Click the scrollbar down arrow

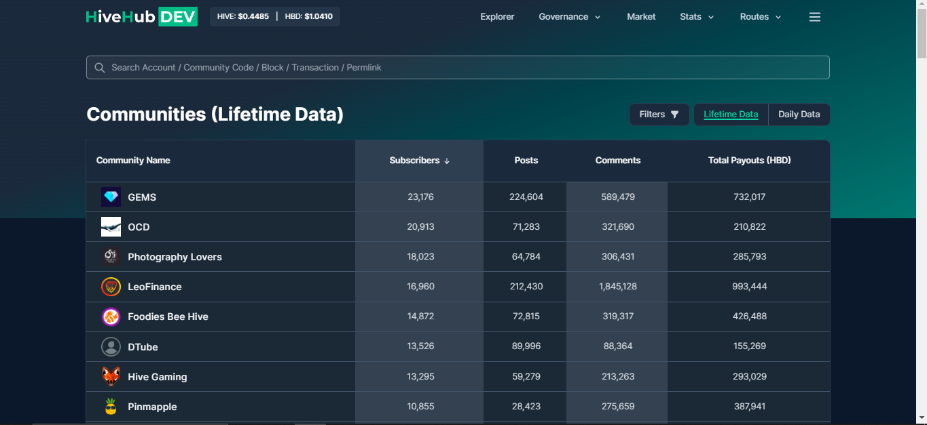tap(922, 419)
